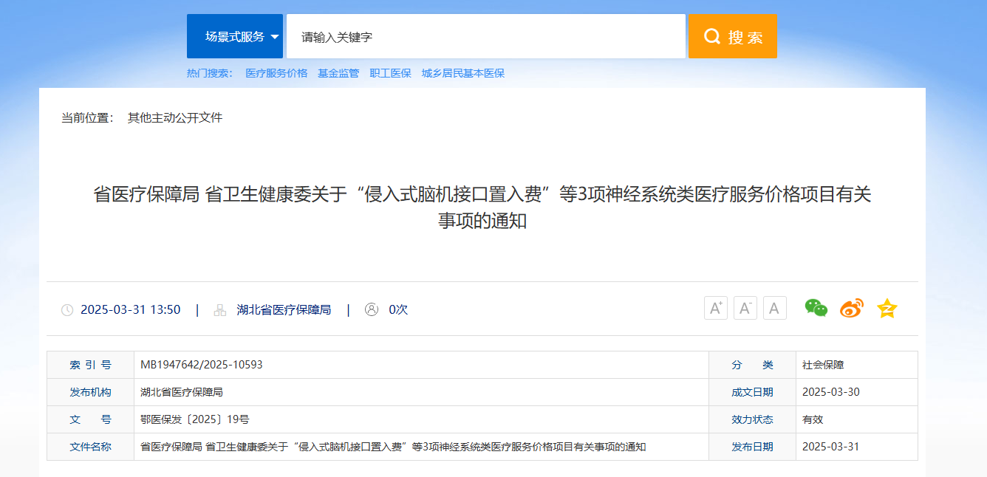Share article via Weibo icon
Image resolution: width=987 pixels, height=477 pixels.
[851, 308]
